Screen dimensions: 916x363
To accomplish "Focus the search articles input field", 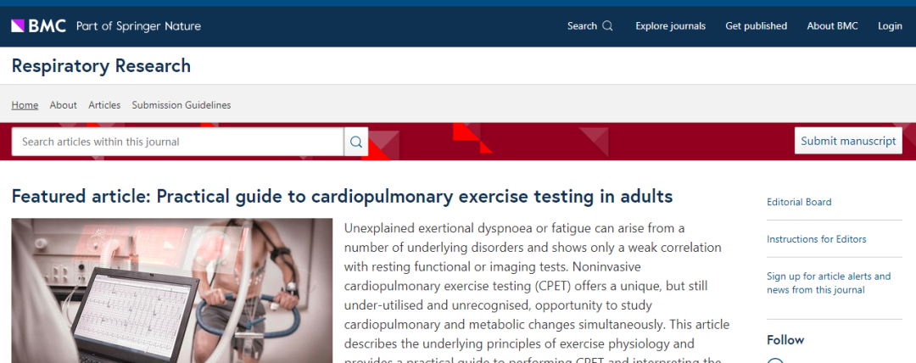I will pos(177,142).
